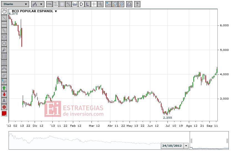Zoom out the chart
The width and height of the screenshot is (236, 153).
click(x=115, y=4)
